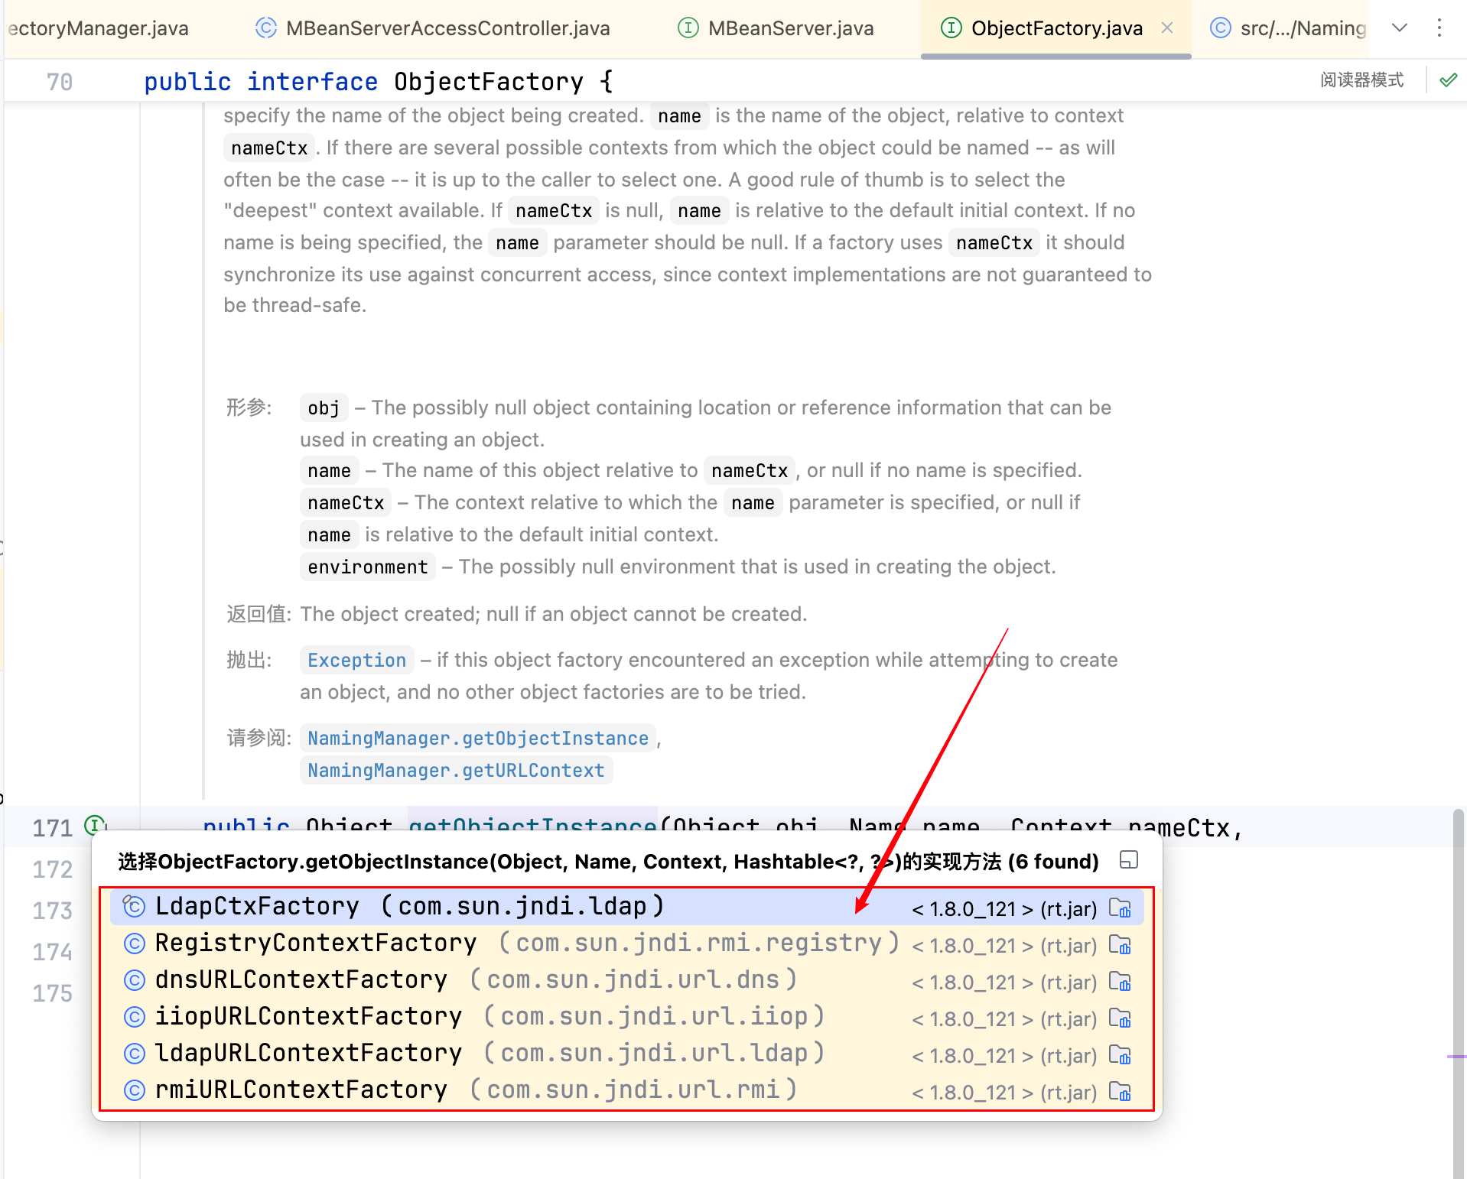Click the class icon beside dnsURLContextFactory
Viewport: 1467px width, 1179px height.
pos(135,980)
